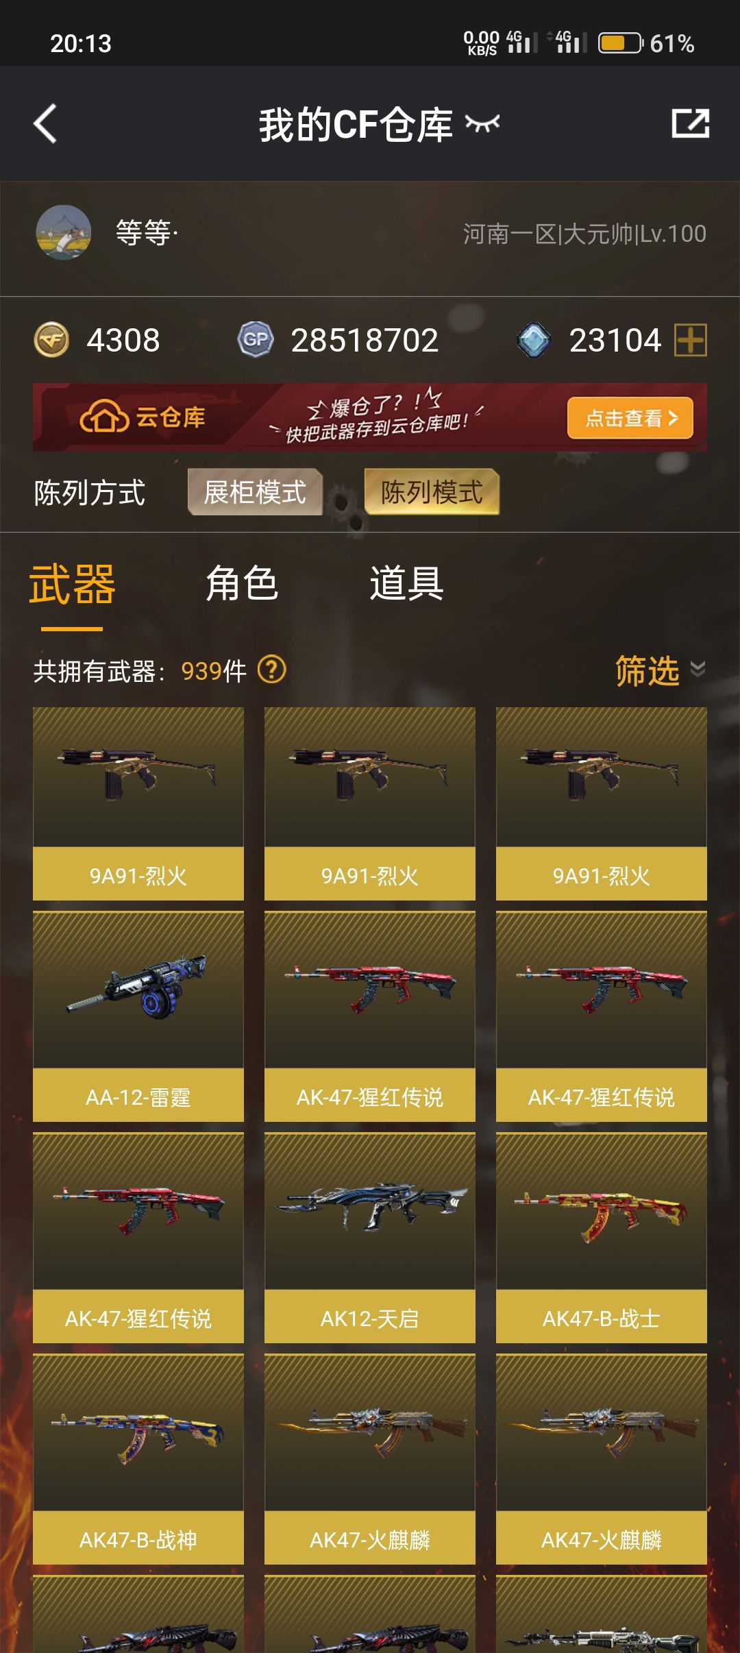This screenshot has width=740, height=1653.
Task: Add diamonds with the plus icon
Action: (691, 340)
